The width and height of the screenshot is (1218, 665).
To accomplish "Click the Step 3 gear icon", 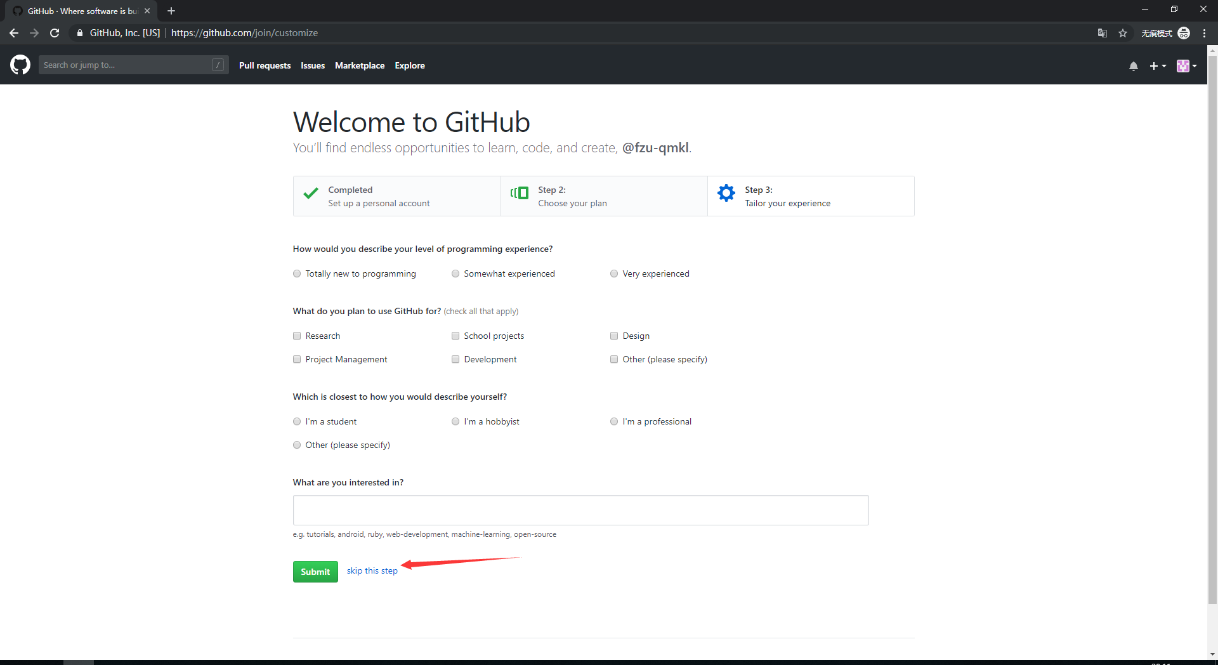I will [726, 193].
